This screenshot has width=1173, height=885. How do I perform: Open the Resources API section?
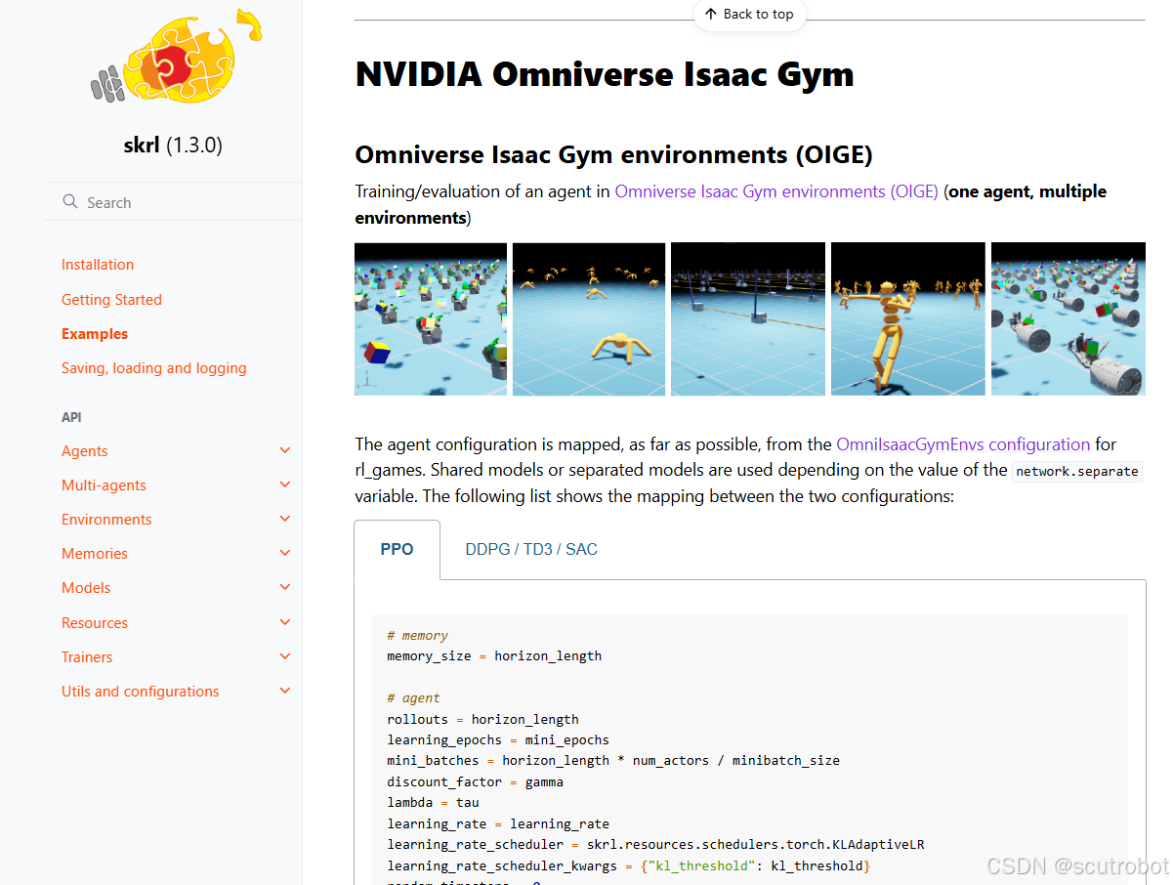(x=95, y=623)
